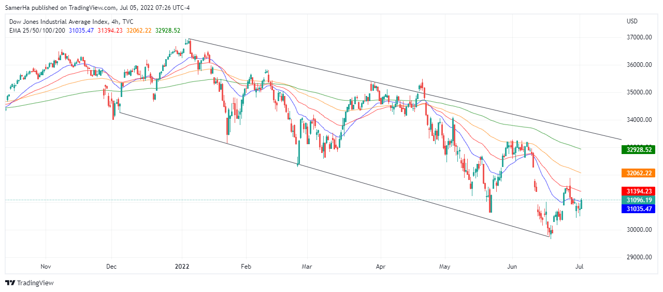This screenshot has height=292, width=663.
Task: Click the Mar label on time axis
Action: (x=307, y=267)
